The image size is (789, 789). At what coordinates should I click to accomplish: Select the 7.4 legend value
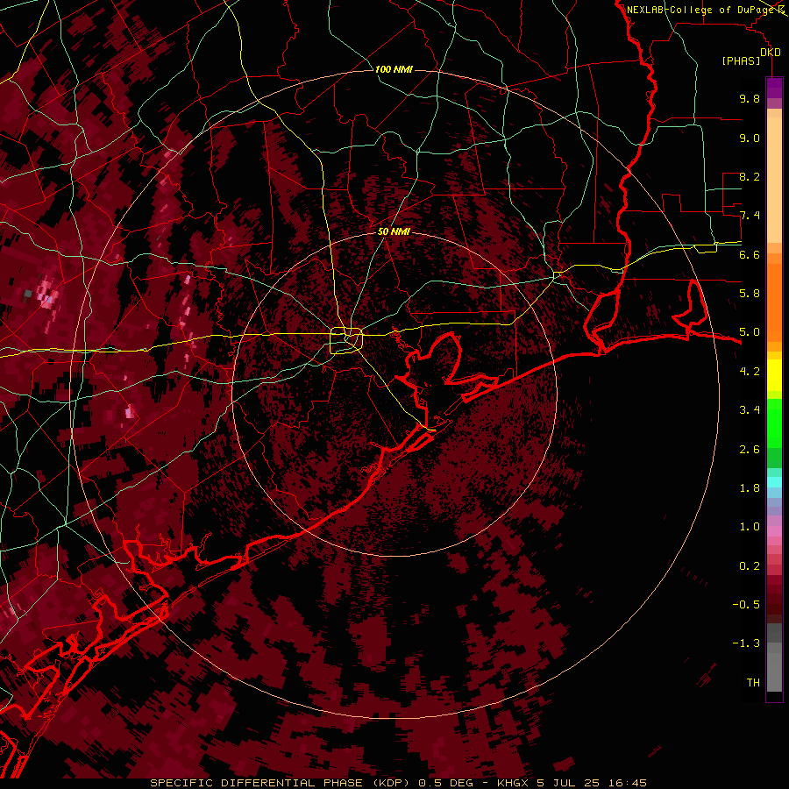click(x=750, y=216)
